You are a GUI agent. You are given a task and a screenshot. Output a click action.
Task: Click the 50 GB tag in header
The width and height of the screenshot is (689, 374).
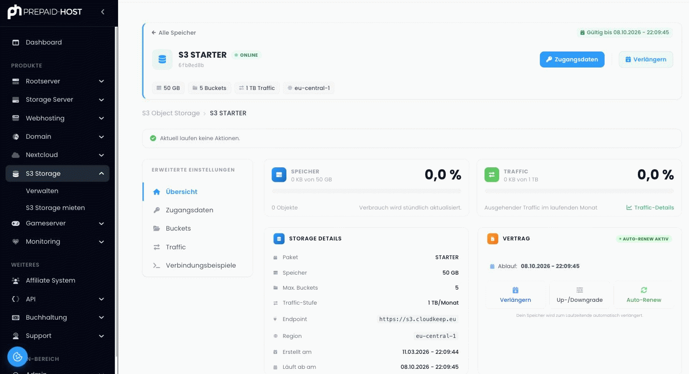click(x=168, y=88)
